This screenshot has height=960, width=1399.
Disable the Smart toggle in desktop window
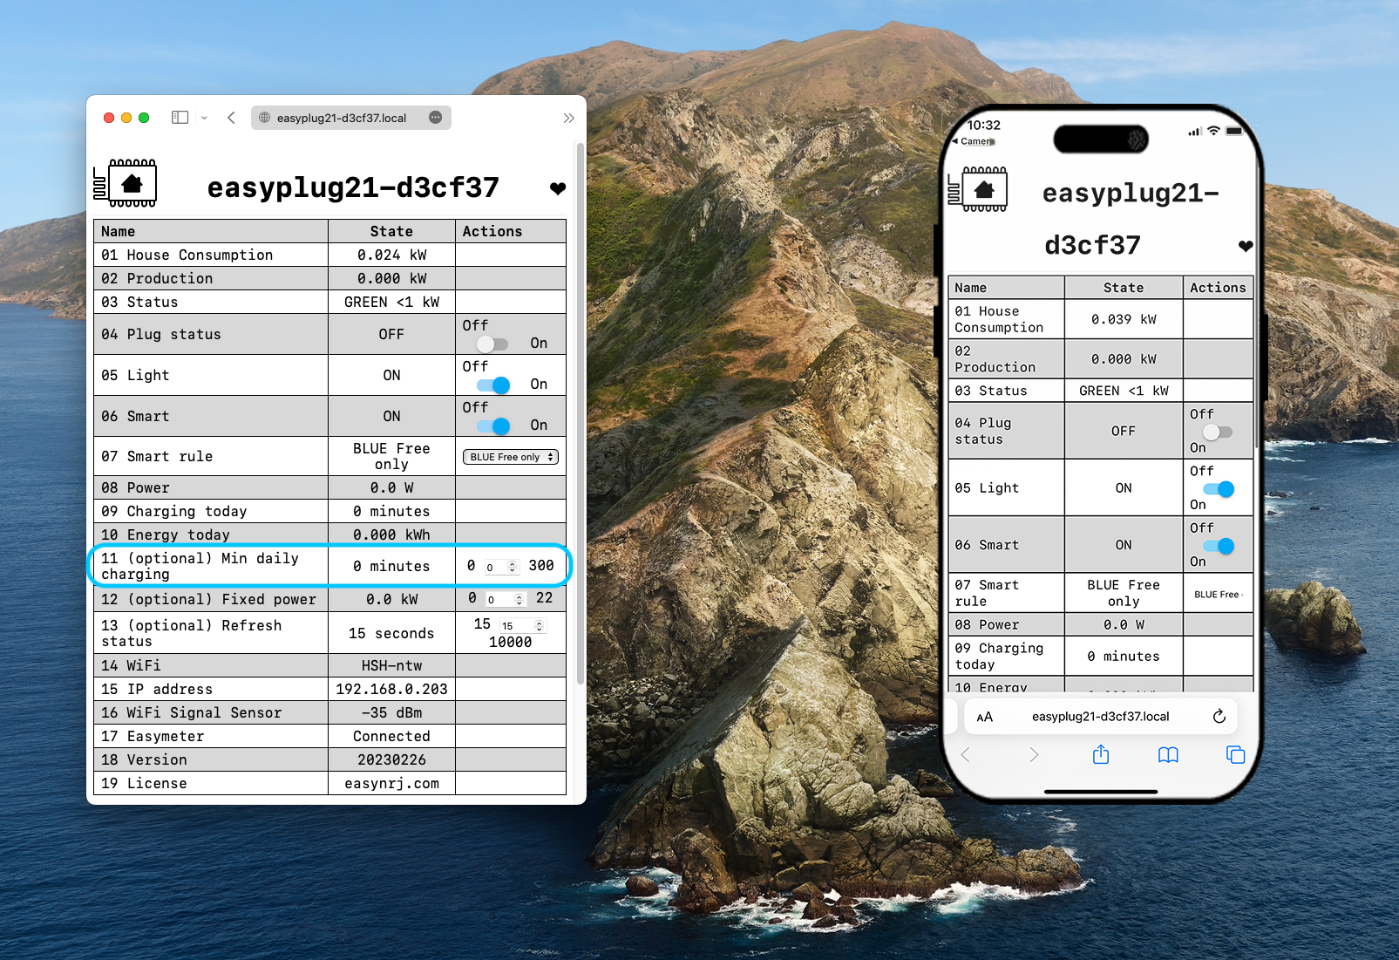(492, 426)
